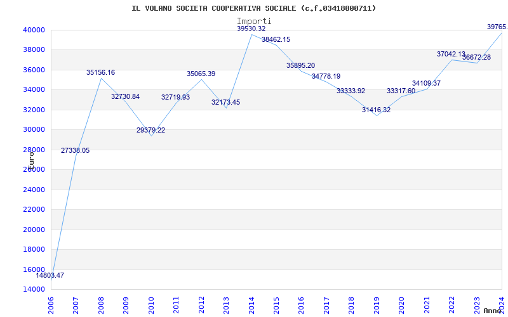
Task: Select the cut-off 39765 data label
Action: coord(498,27)
